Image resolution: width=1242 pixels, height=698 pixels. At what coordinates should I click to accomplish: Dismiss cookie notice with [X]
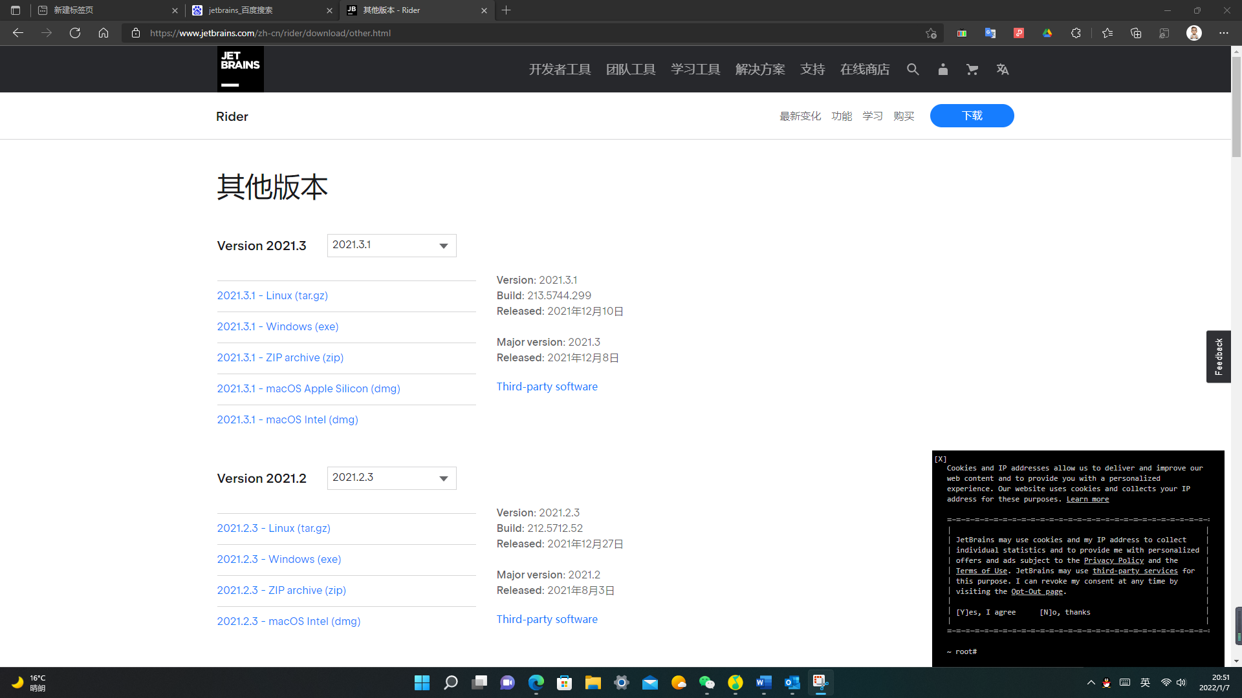941,459
